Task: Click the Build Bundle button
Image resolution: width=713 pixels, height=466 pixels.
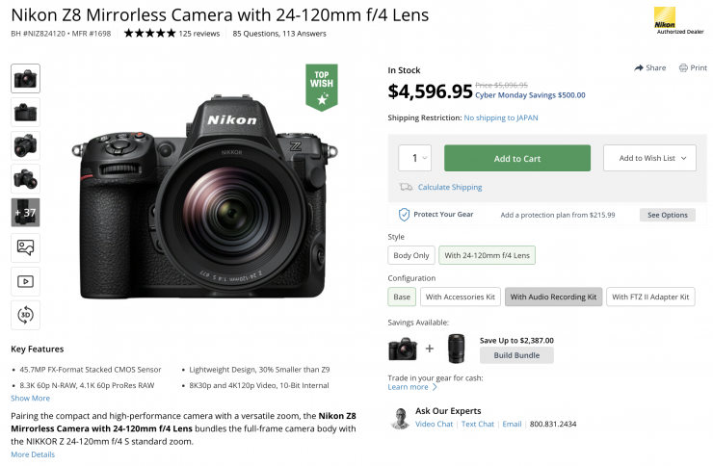Action: (x=516, y=354)
